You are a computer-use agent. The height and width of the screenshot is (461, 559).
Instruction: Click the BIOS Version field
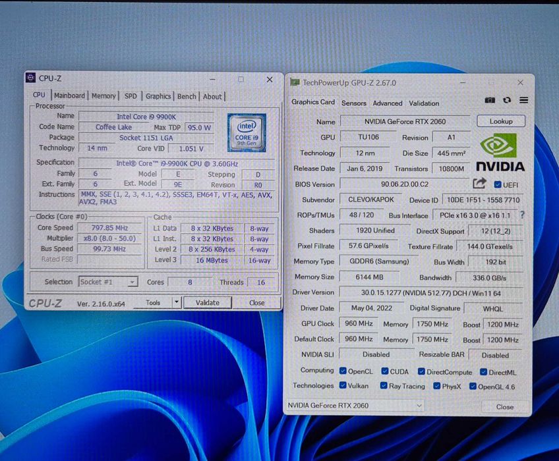click(x=403, y=184)
